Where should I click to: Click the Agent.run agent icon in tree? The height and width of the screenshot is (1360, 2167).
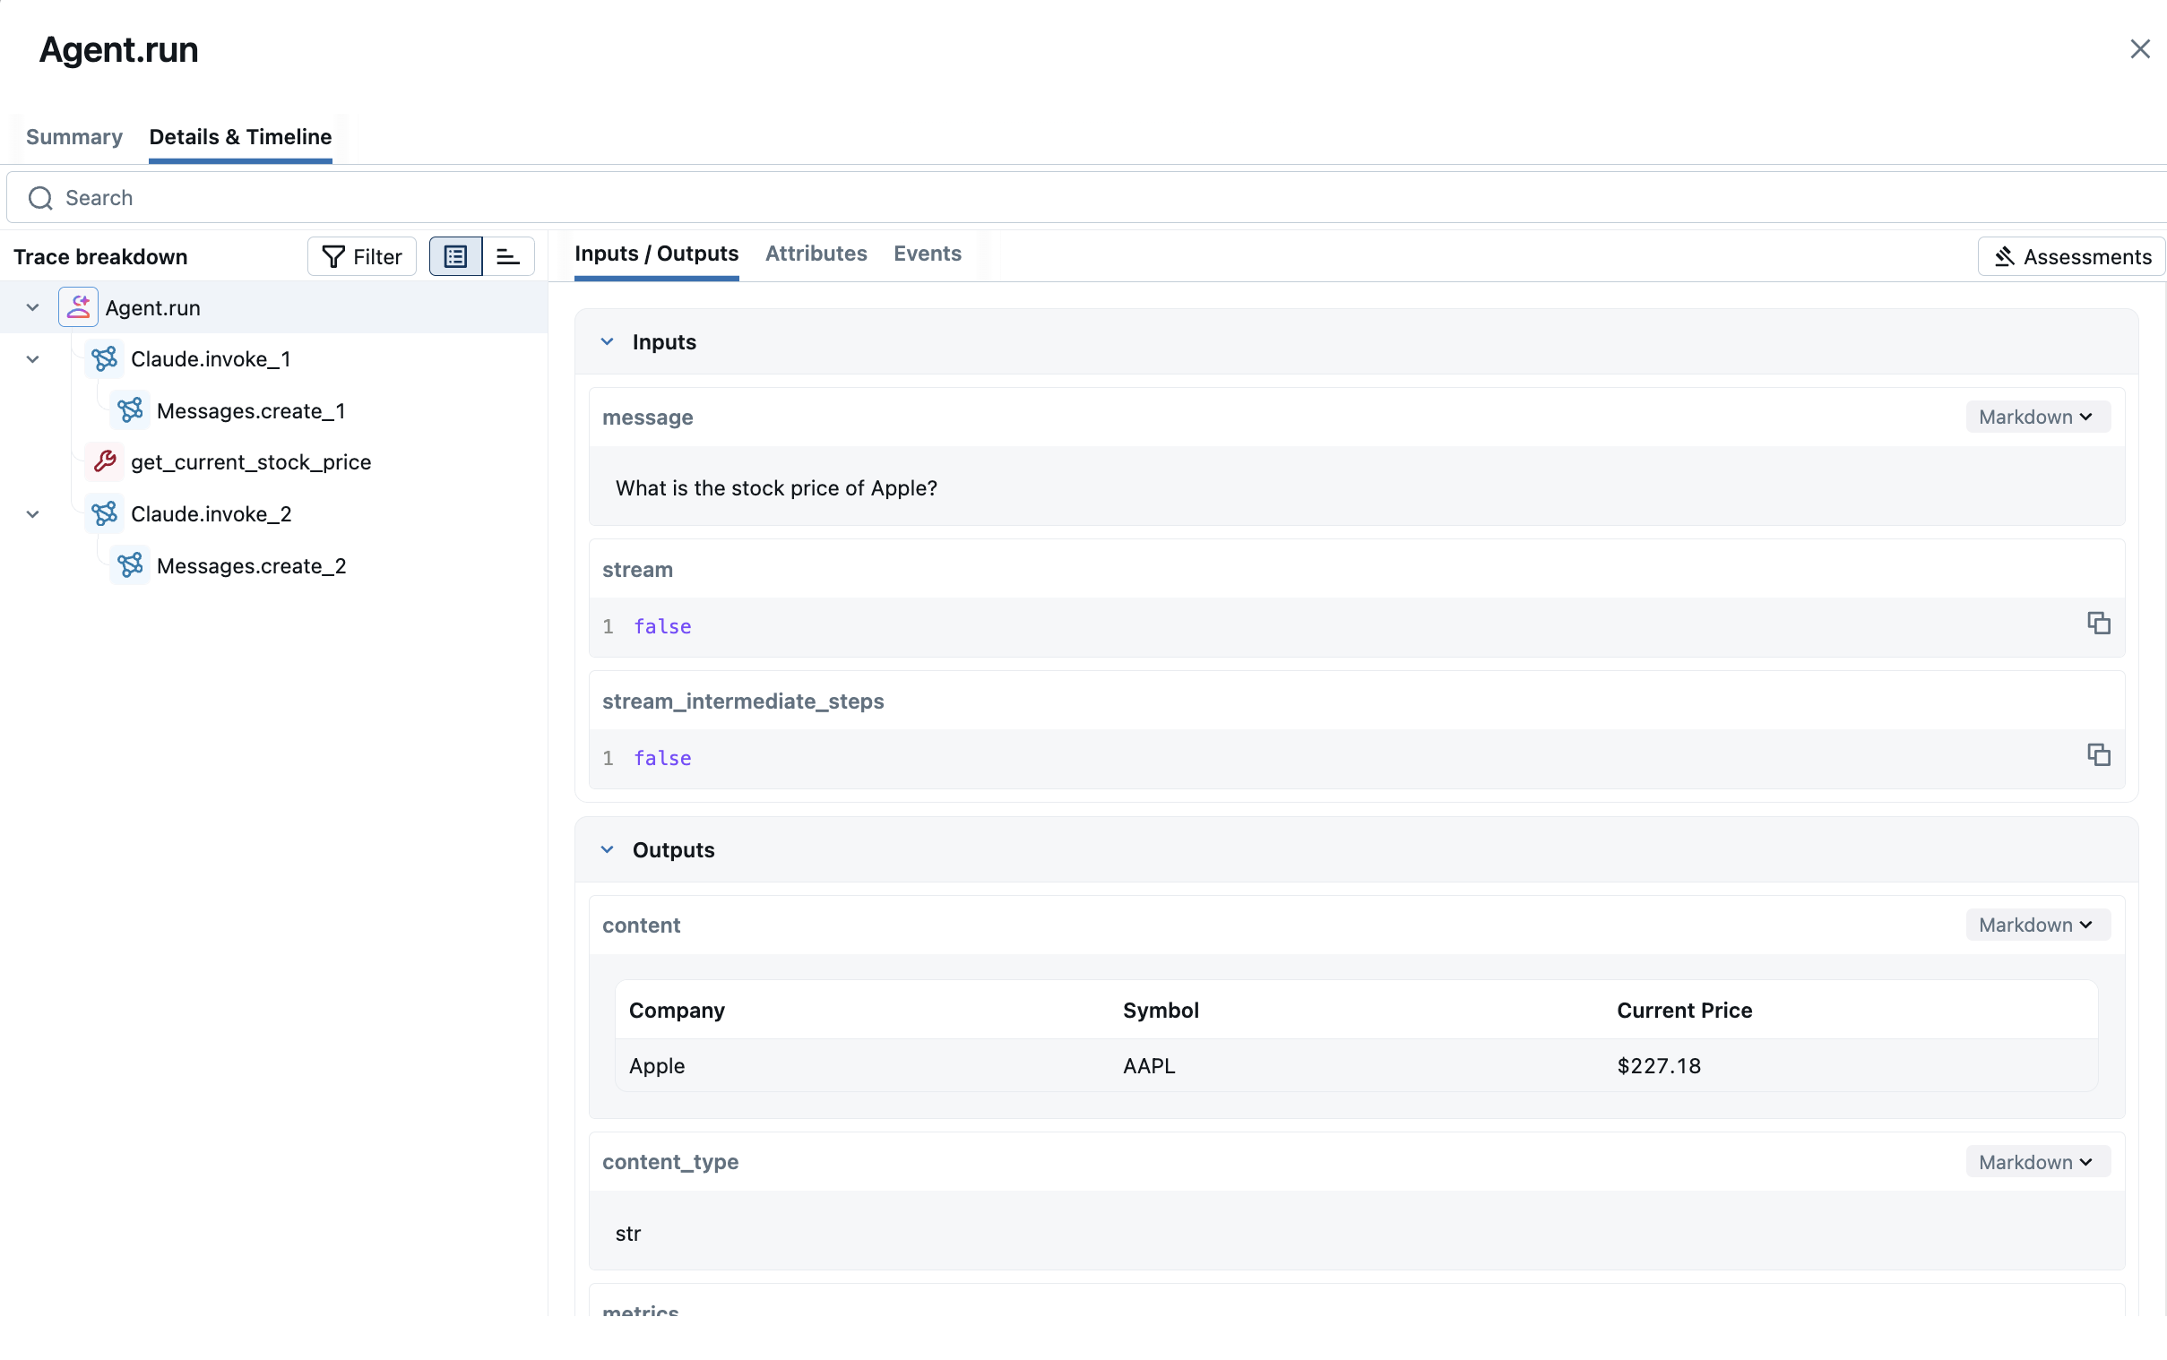78,307
